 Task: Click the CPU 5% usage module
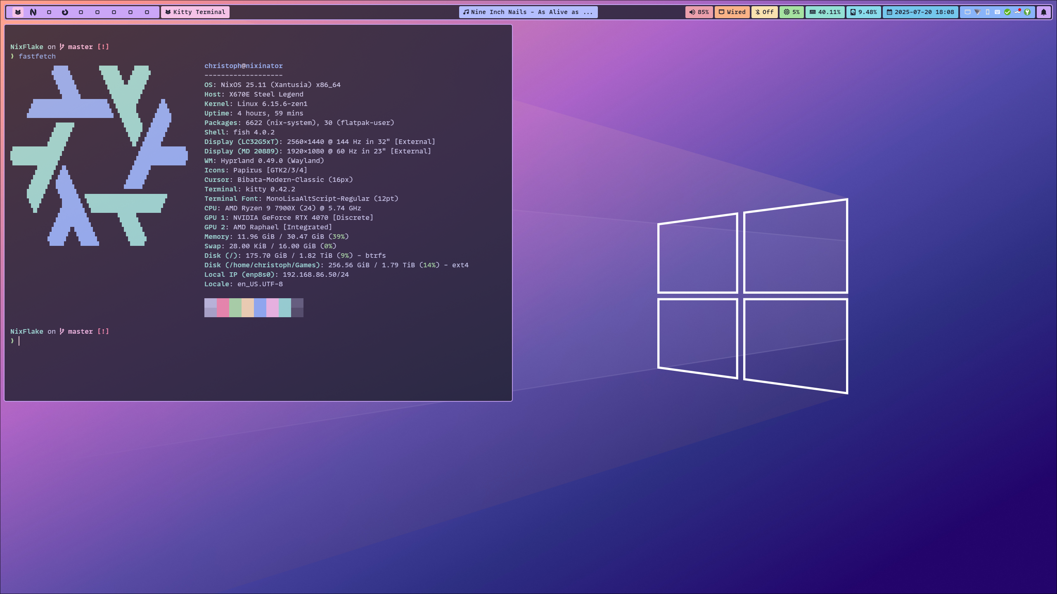click(792, 12)
